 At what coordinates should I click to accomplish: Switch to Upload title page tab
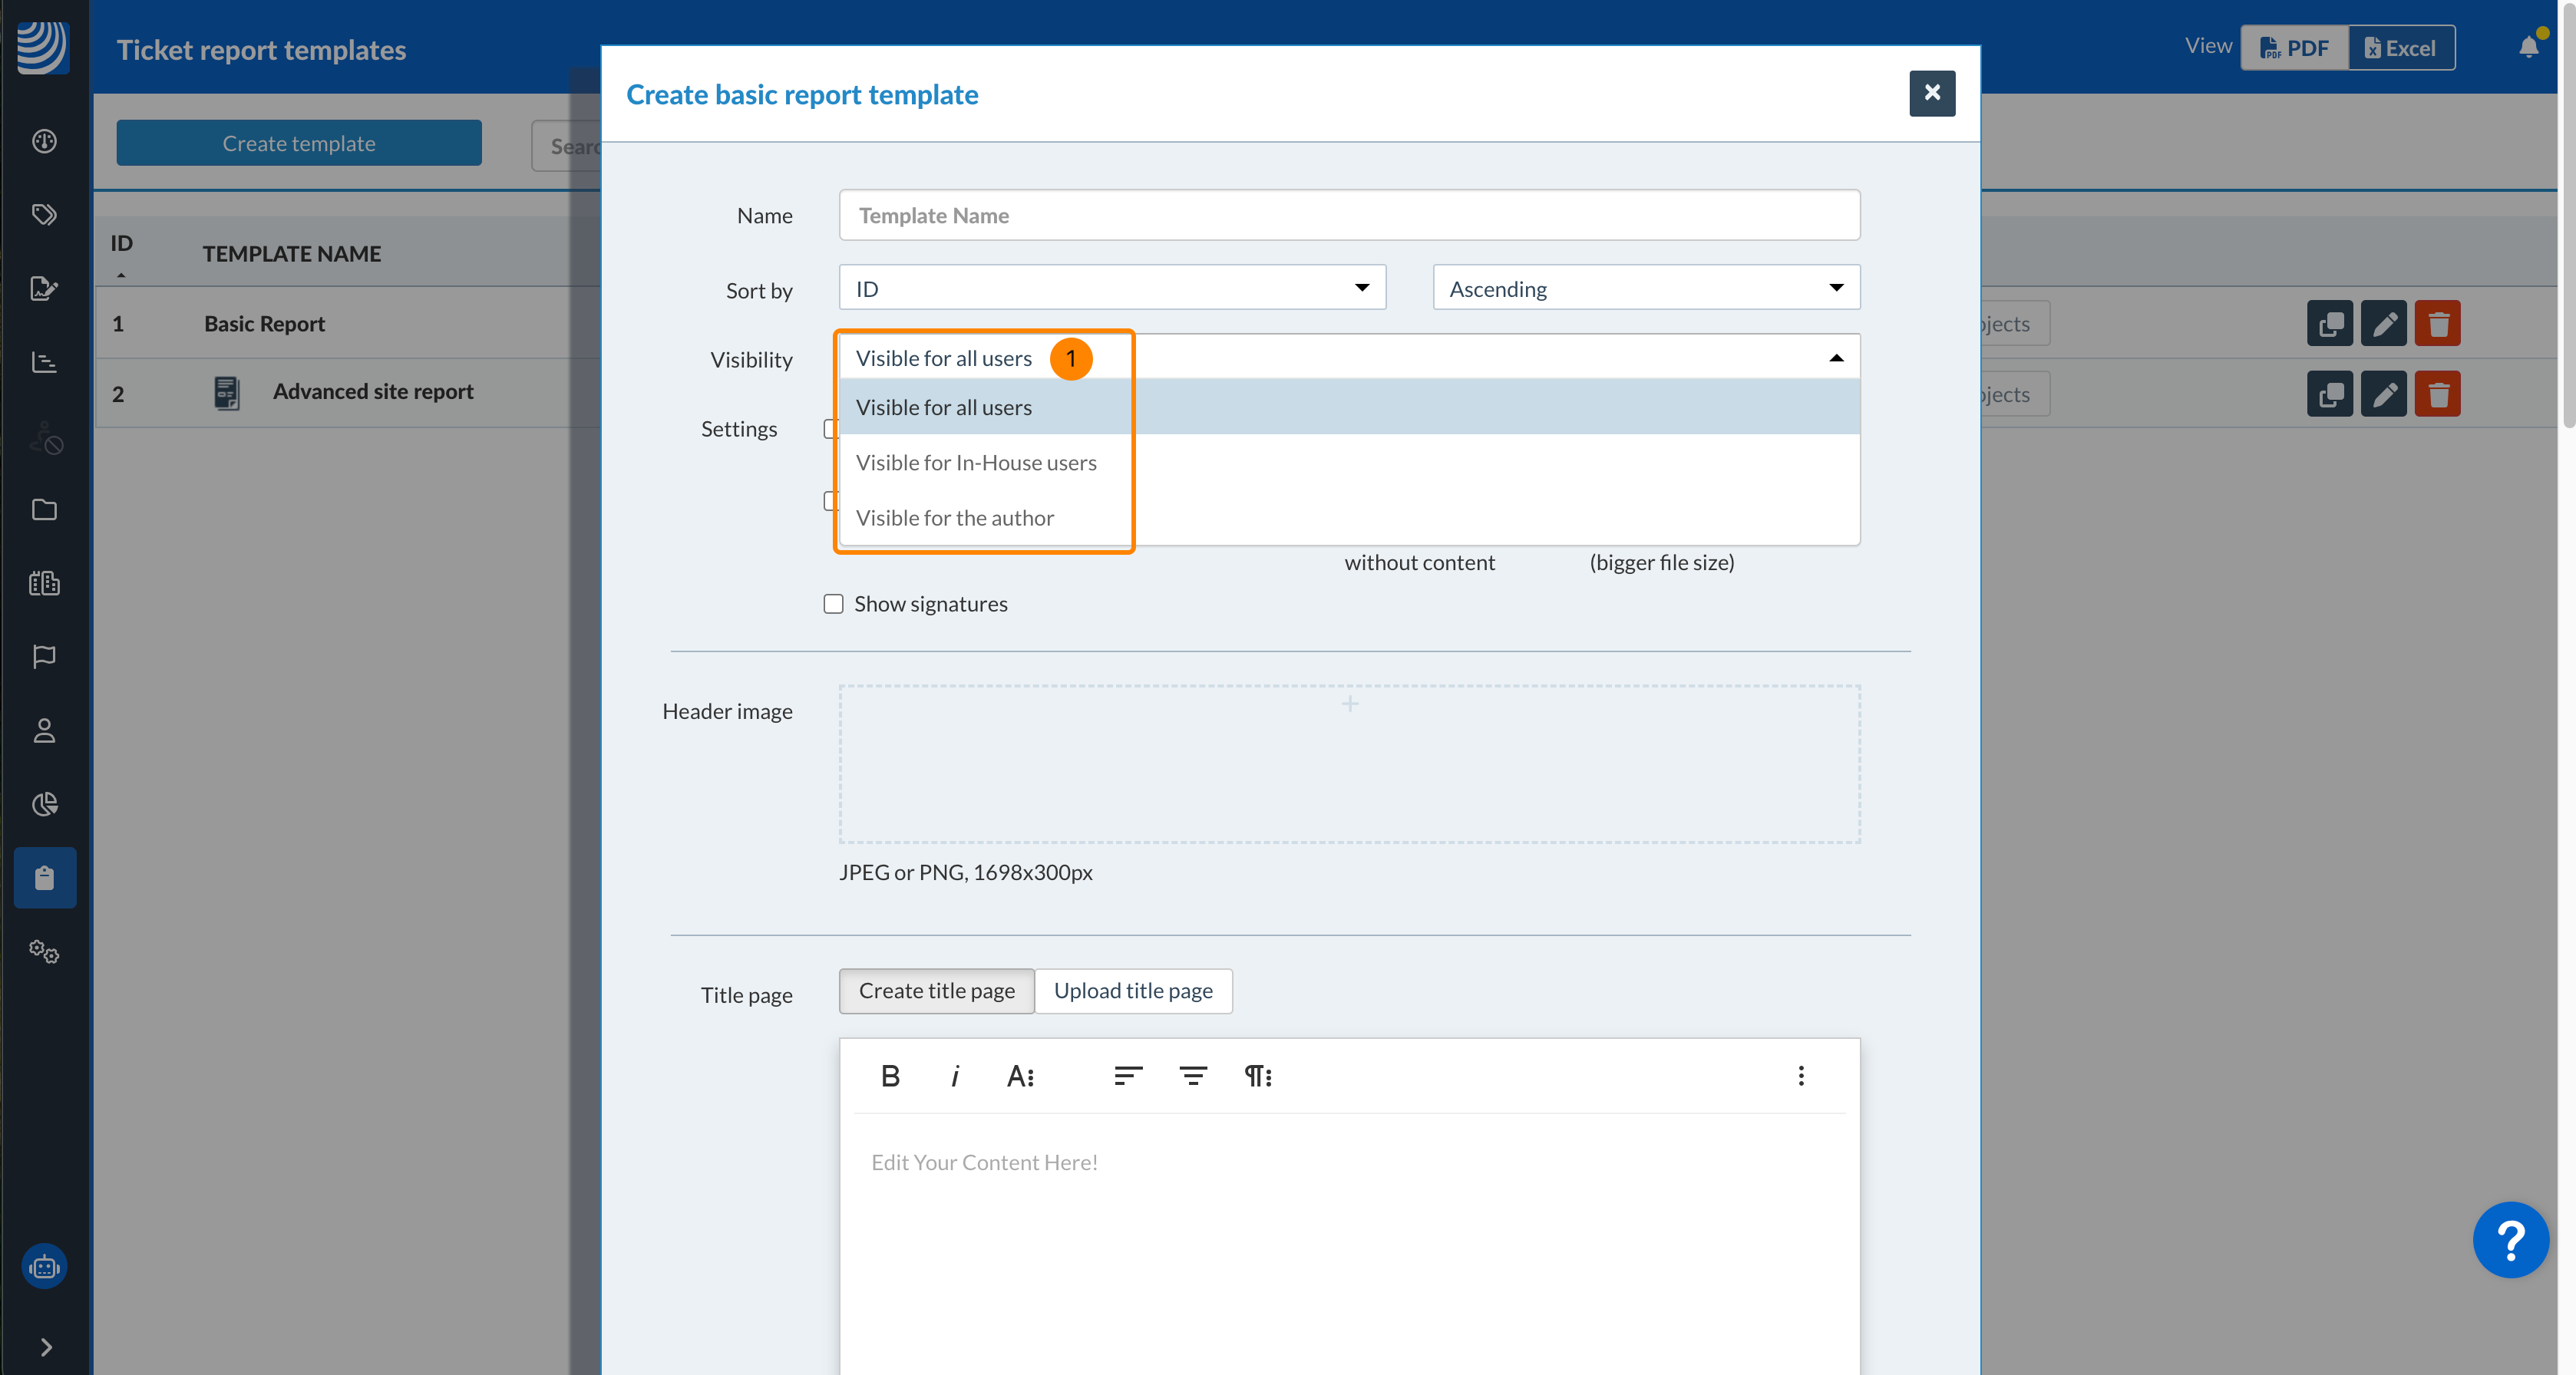click(x=1132, y=991)
